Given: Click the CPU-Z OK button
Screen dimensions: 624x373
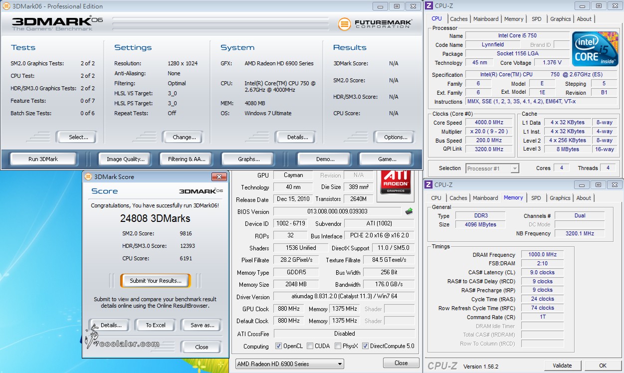Looking at the screenshot, I should tap(603, 366).
